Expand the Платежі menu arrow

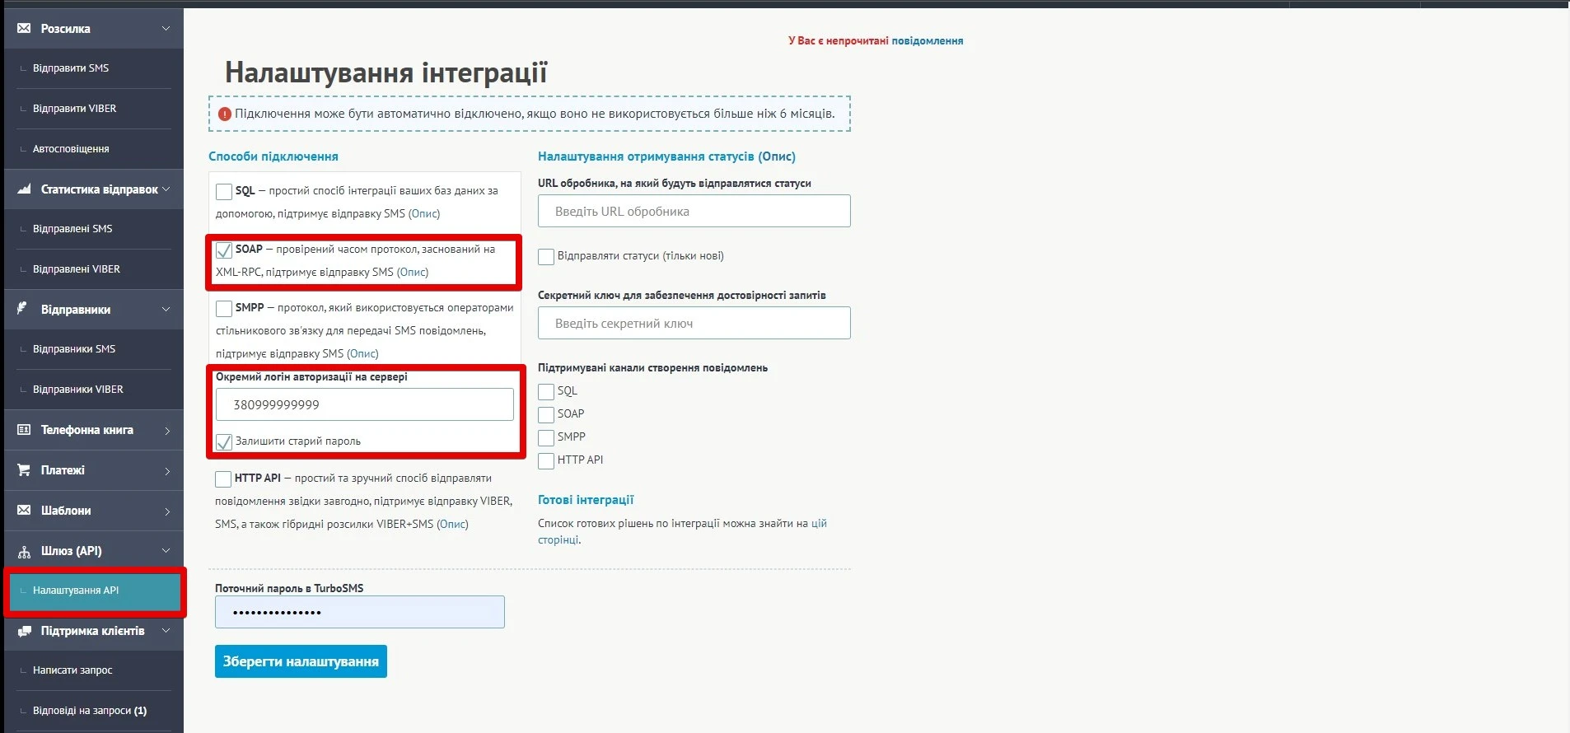[x=166, y=471]
